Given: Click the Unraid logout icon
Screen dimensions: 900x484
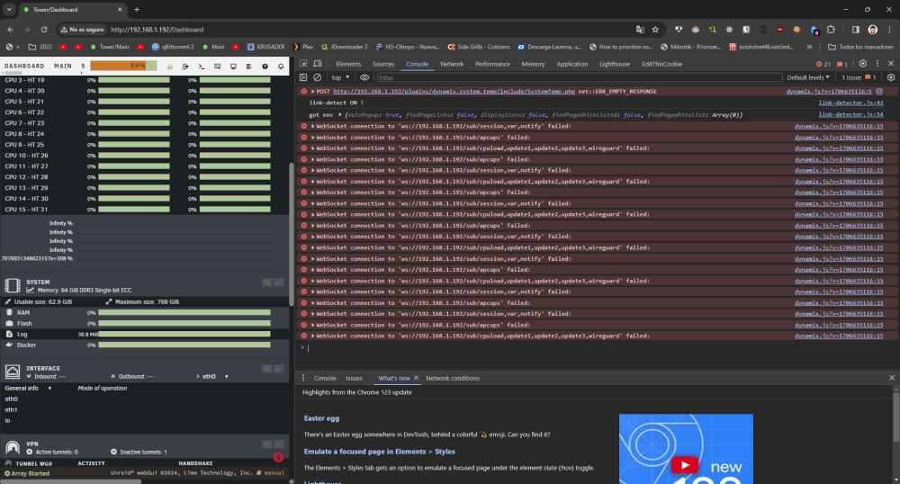Looking at the screenshot, I should [185, 67].
